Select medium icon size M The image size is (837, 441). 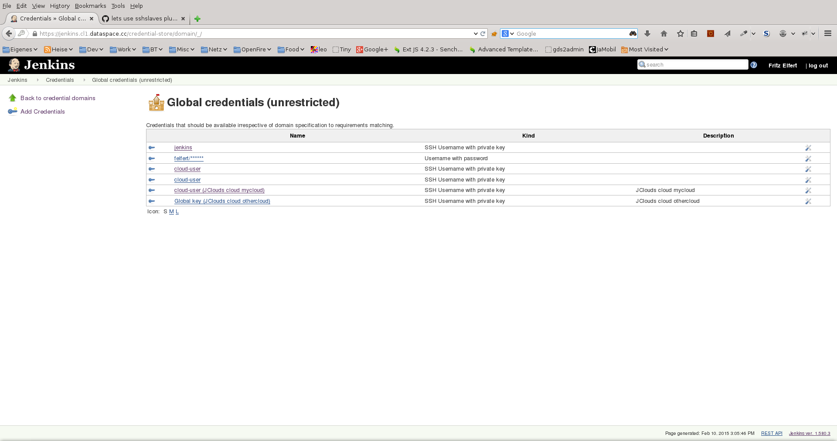[171, 212]
